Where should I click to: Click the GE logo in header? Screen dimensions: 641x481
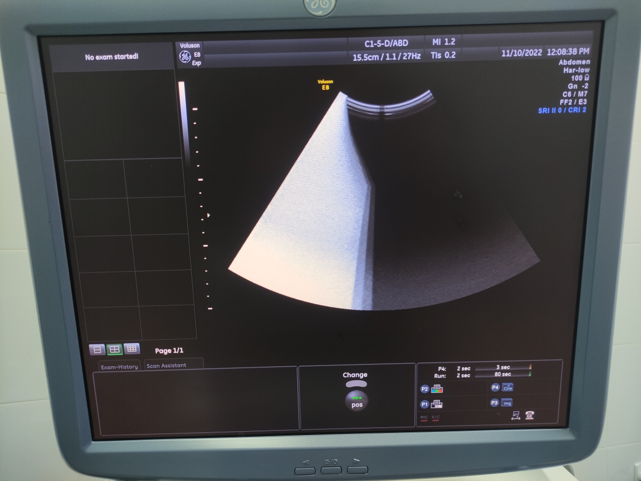(185, 56)
